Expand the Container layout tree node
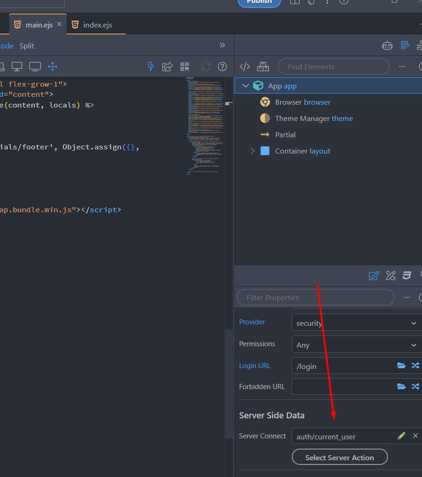The width and height of the screenshot is (422, 477). coord(252,151)
